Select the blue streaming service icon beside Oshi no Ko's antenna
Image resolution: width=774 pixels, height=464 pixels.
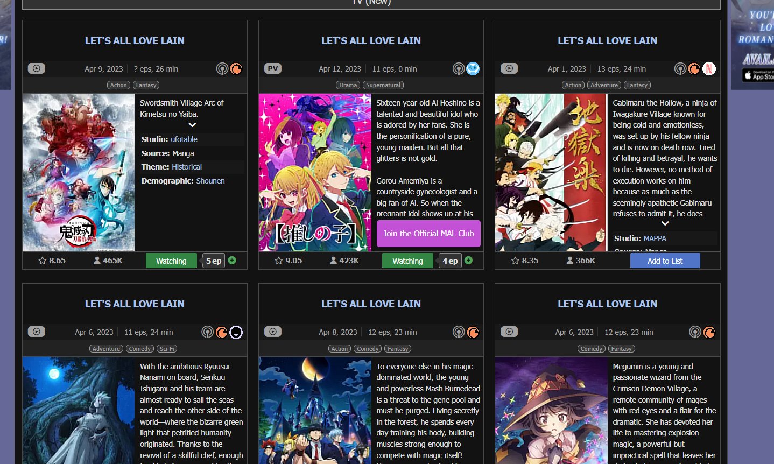[x=472, y=68]
